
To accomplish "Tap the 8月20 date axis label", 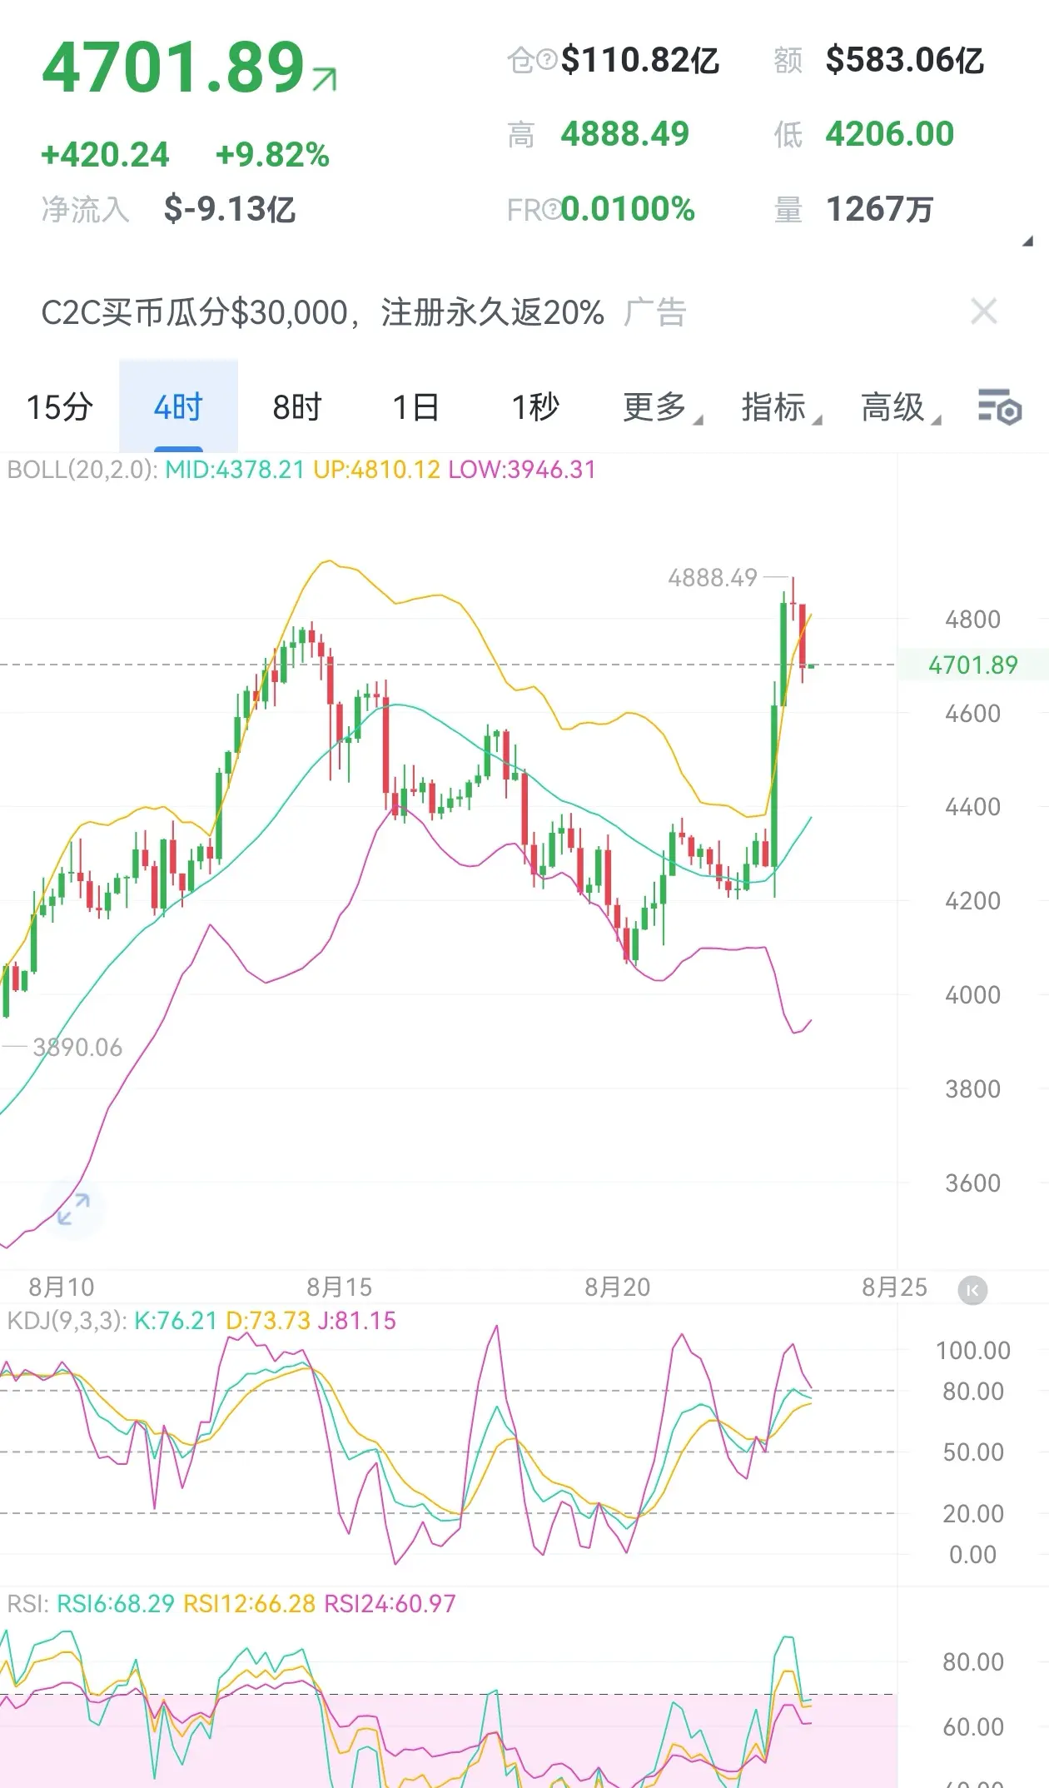I will tap(617, 1287).
